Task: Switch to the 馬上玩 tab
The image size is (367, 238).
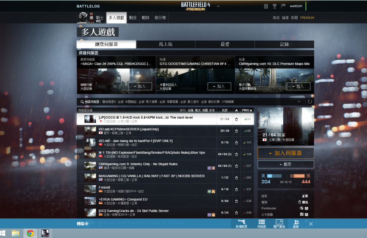Action: 166,44
